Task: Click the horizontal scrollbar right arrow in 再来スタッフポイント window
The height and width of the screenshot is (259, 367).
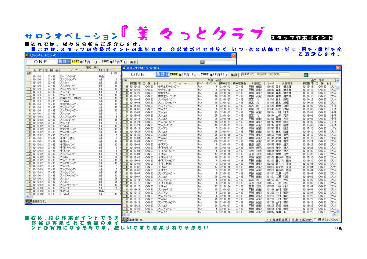Action: [x=334, y=215]
